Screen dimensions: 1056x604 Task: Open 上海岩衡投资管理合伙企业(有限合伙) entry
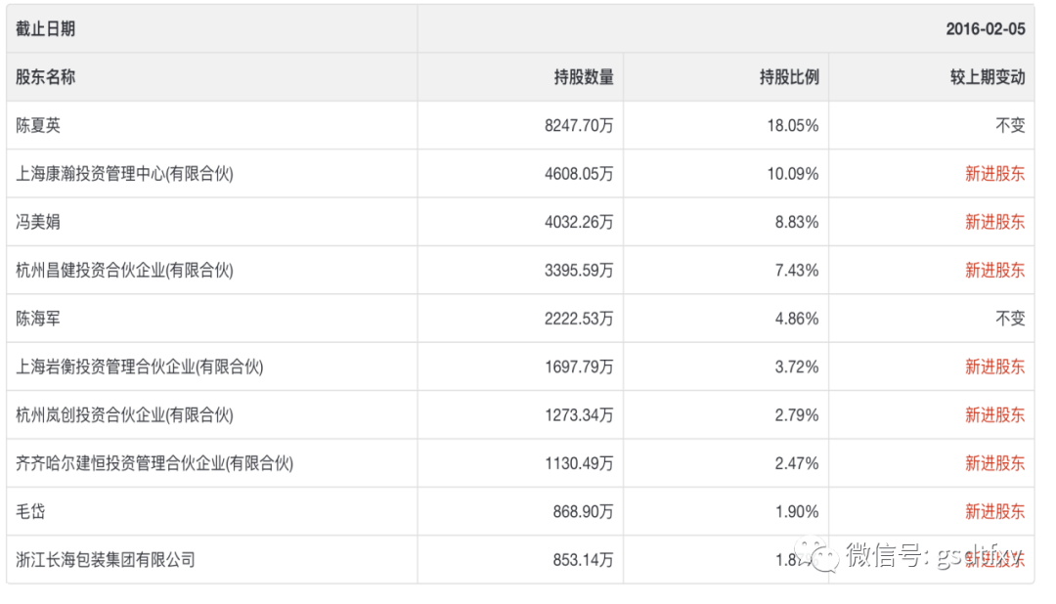[x=140, y=367]
